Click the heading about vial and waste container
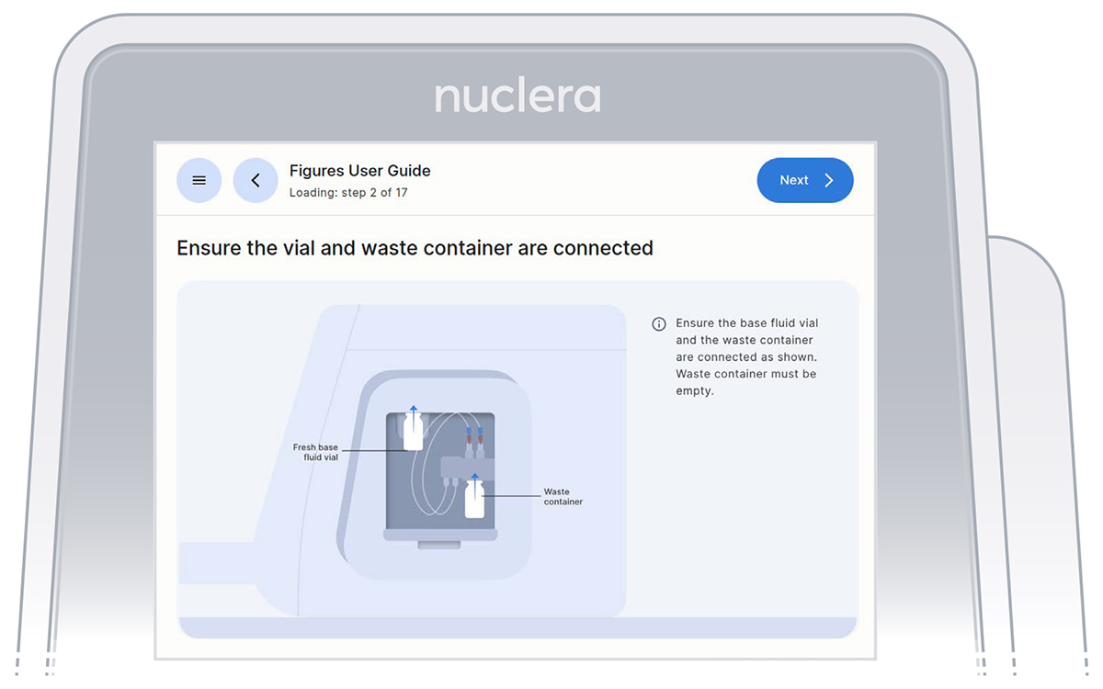Viewport: 1103px width, 689px height. [415, 248]
